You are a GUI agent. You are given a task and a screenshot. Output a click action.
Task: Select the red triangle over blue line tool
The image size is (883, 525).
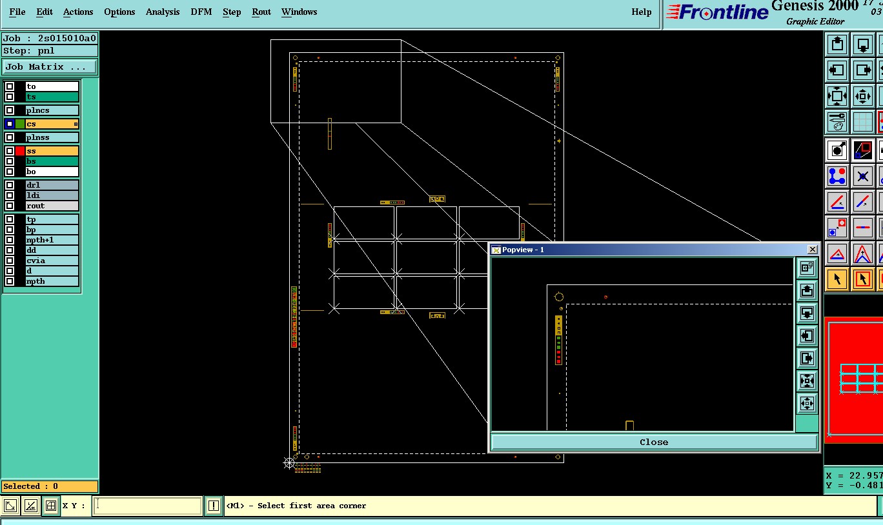(x=837, y=253)
